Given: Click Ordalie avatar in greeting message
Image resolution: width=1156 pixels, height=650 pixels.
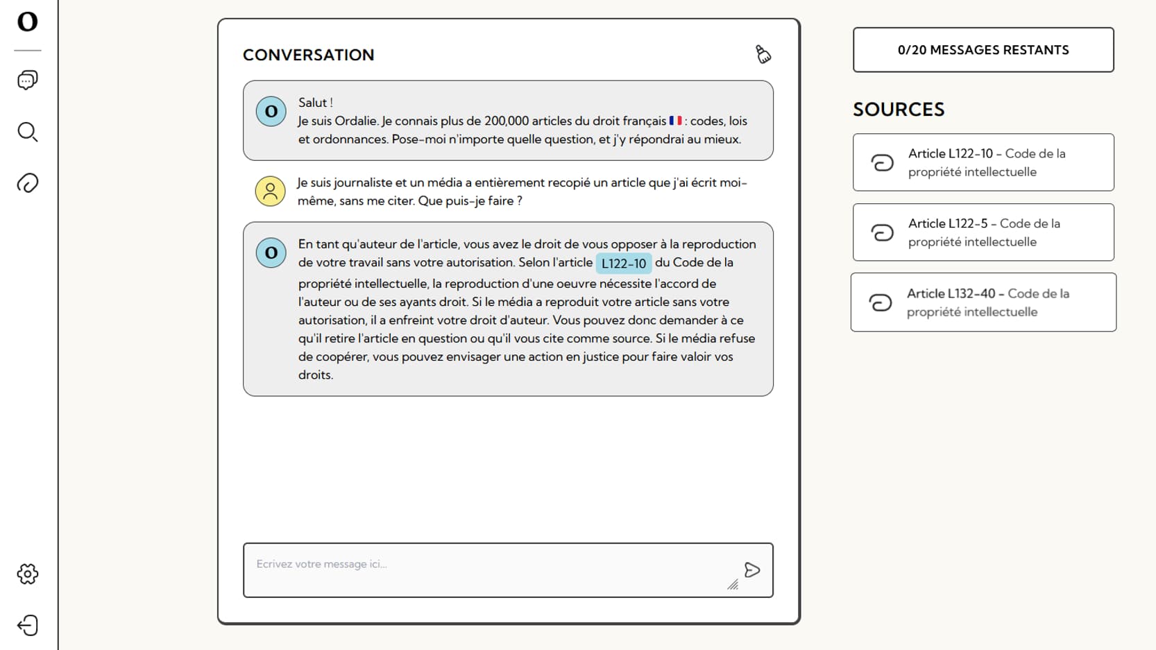Looking at the screenshot, I should click(x=271, y=112).
